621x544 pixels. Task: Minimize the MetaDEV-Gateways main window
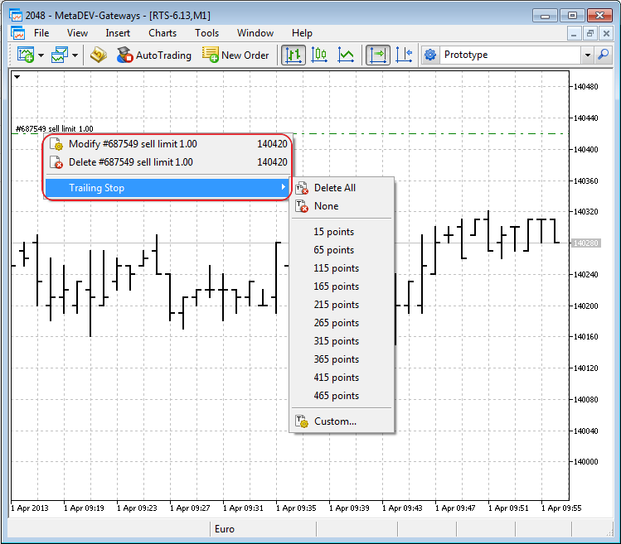545,16
